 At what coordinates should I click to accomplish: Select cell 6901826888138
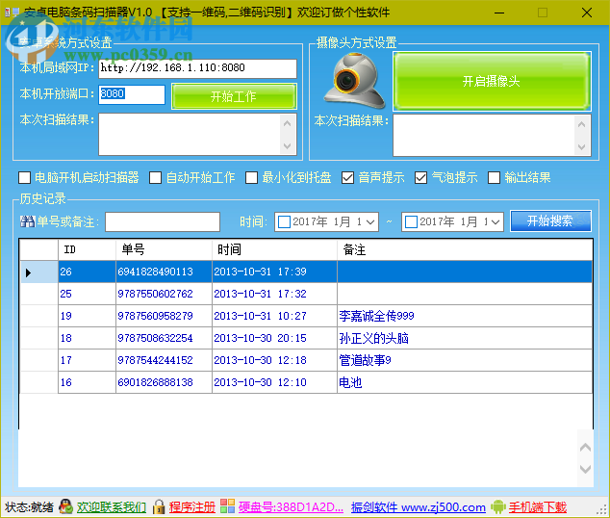(x=164, y=382)
